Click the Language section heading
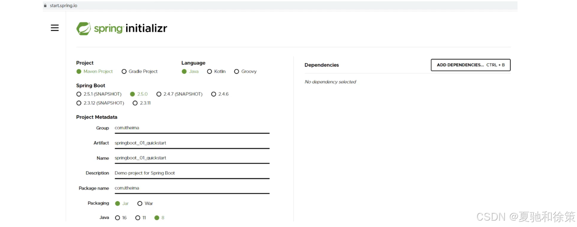This screenshot has height=227, width=577. 194,63
